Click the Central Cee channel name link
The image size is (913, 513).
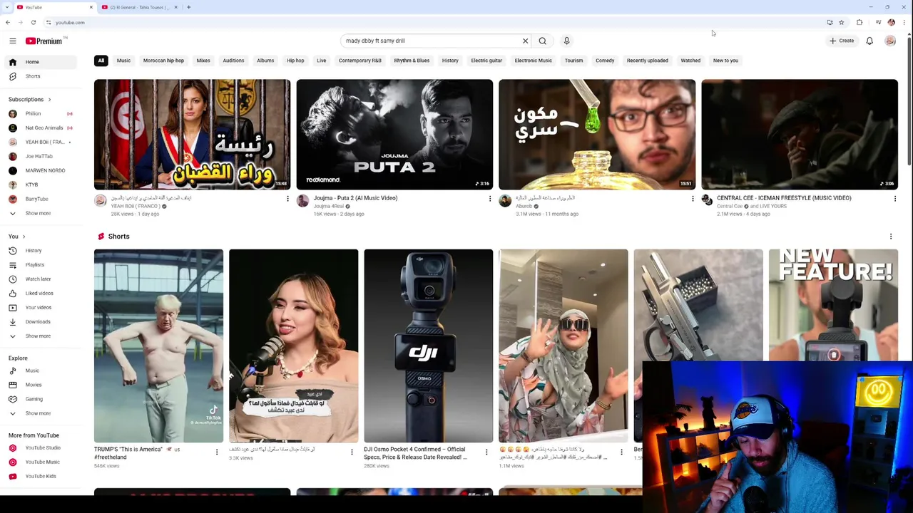coord(730,206)
